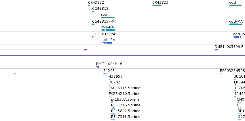The height and width of the screenshot is (121, 245).
Task: Click the EK026315.5prime EST glyph
Action: (109, 91)
